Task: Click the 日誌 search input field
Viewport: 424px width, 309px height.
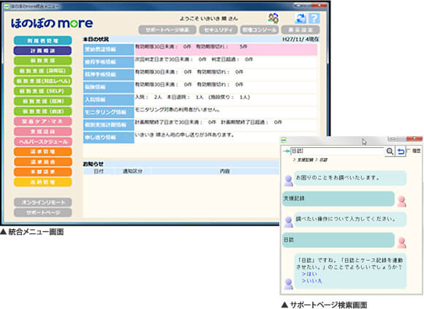Action: tap(337, 151)
